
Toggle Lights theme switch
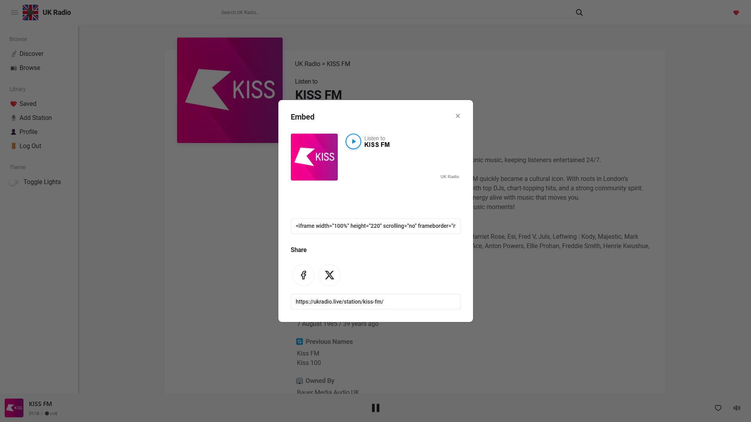[x=14, y=182]
